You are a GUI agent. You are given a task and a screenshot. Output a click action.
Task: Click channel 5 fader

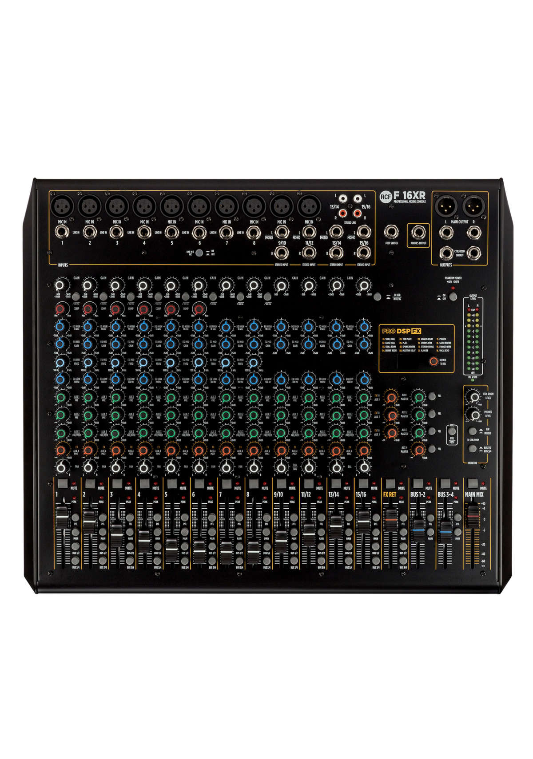coord(171,549)
